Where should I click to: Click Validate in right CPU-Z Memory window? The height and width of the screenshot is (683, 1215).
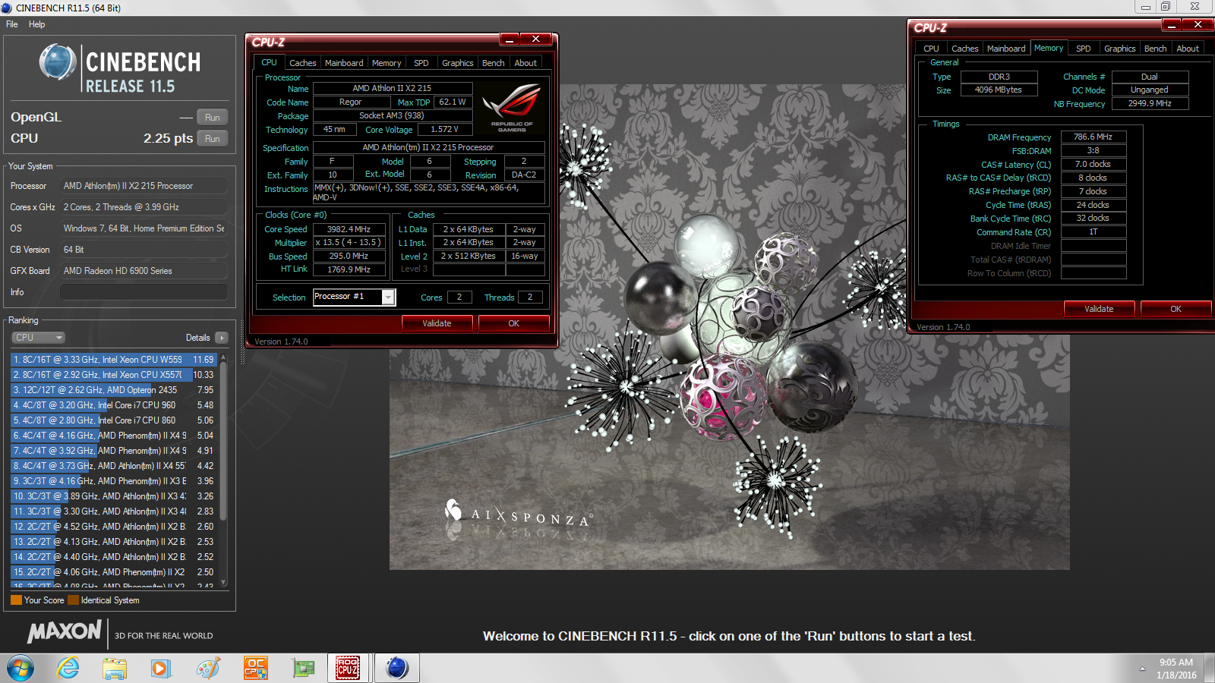point(1099,309)
